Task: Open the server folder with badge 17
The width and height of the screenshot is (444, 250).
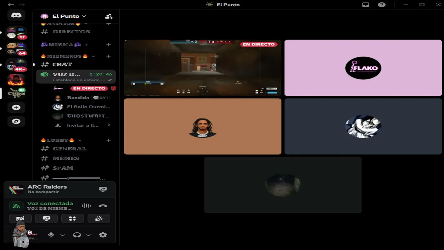Action: pyautogui.click(x=16, y=33)
